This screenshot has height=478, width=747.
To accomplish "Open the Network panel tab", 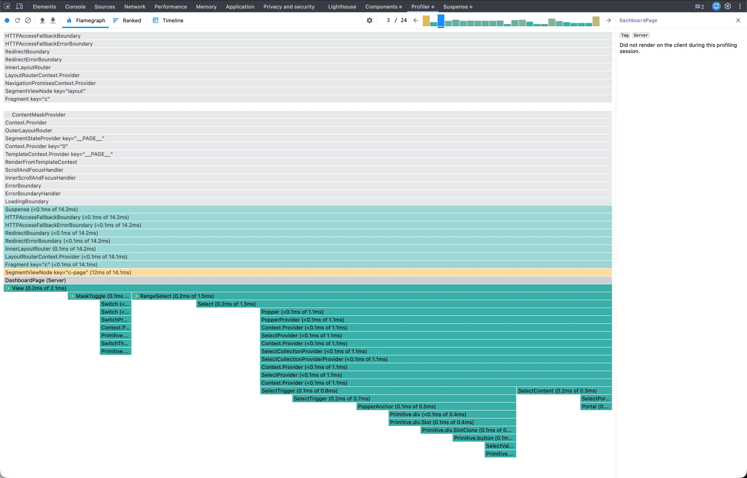I will pos(135,7).
